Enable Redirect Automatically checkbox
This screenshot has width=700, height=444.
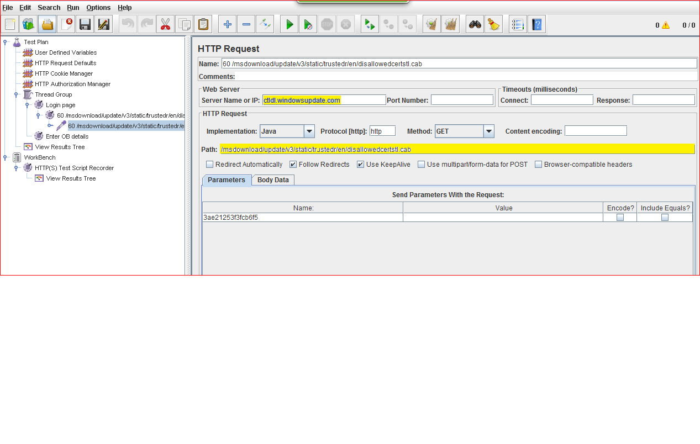click(210, 165)
